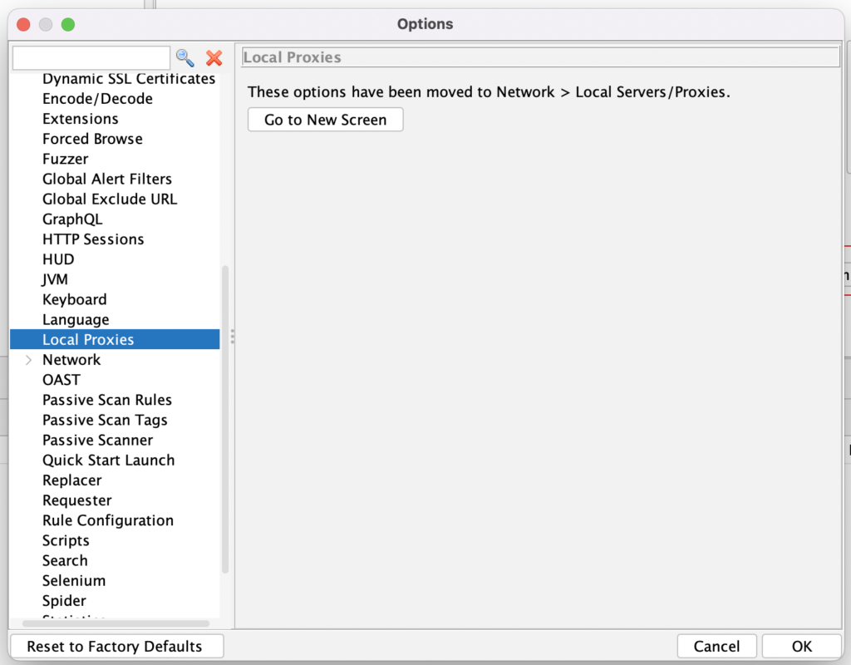The height and width of the screenshot is (665, 851).
Task: Focus the options search text field
Action: pyautogui.click(x=91, y=57)
